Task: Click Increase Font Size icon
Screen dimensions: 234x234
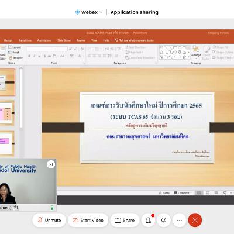Action: click(x=70, y=49)
